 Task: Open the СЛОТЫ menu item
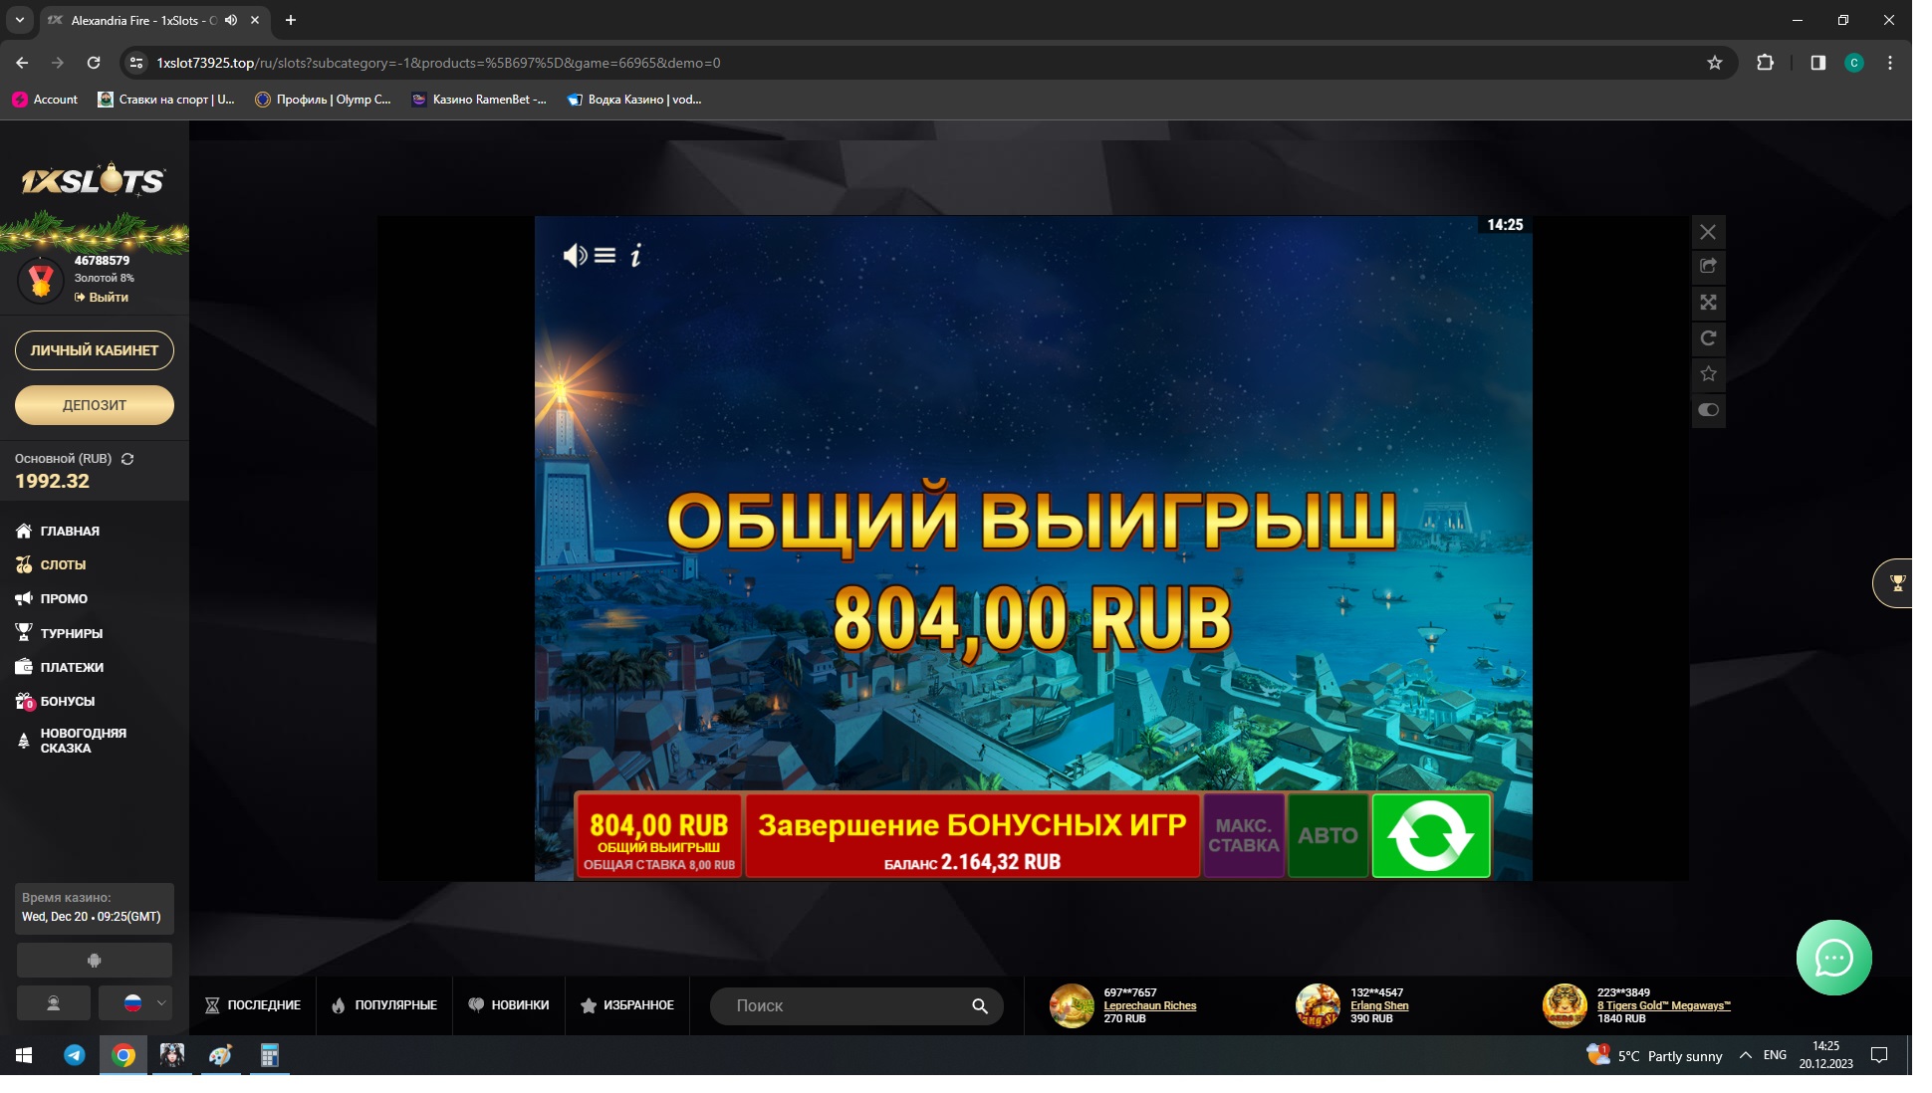63,564
